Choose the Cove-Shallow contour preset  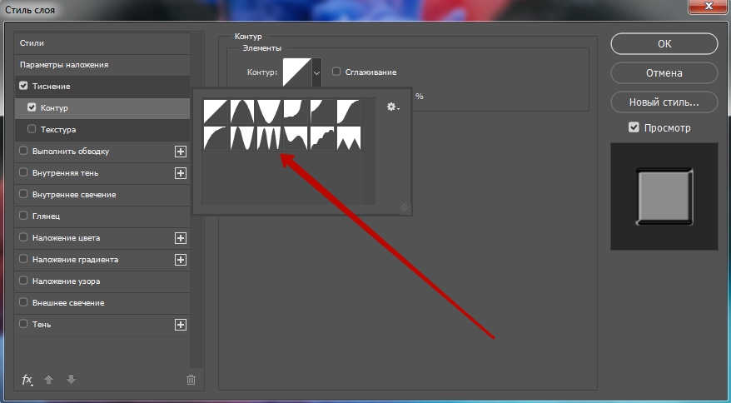point(322,112)
